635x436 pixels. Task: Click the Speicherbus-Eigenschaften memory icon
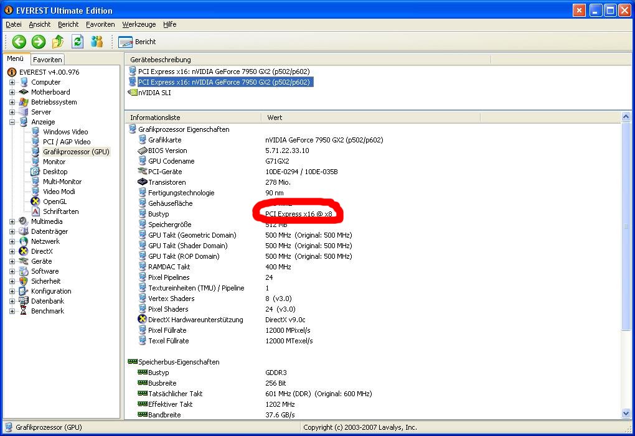click(133, 361)
